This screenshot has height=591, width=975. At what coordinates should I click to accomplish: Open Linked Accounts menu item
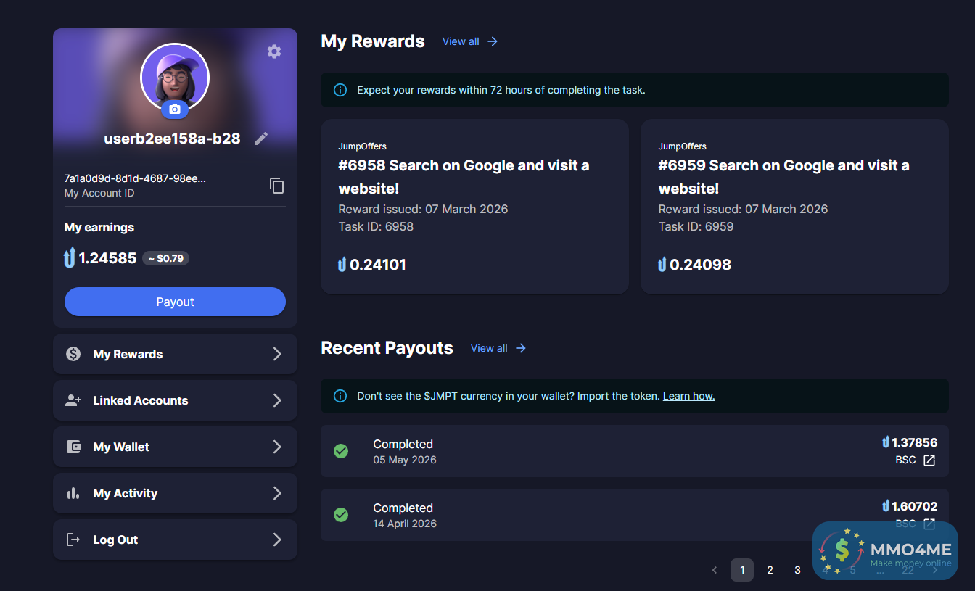175,400
